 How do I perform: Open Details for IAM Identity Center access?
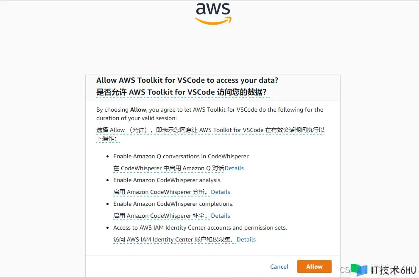pyautogui.click(x=246, y=239)
